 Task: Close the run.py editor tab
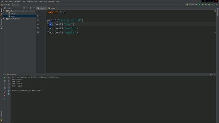point(45,8)
